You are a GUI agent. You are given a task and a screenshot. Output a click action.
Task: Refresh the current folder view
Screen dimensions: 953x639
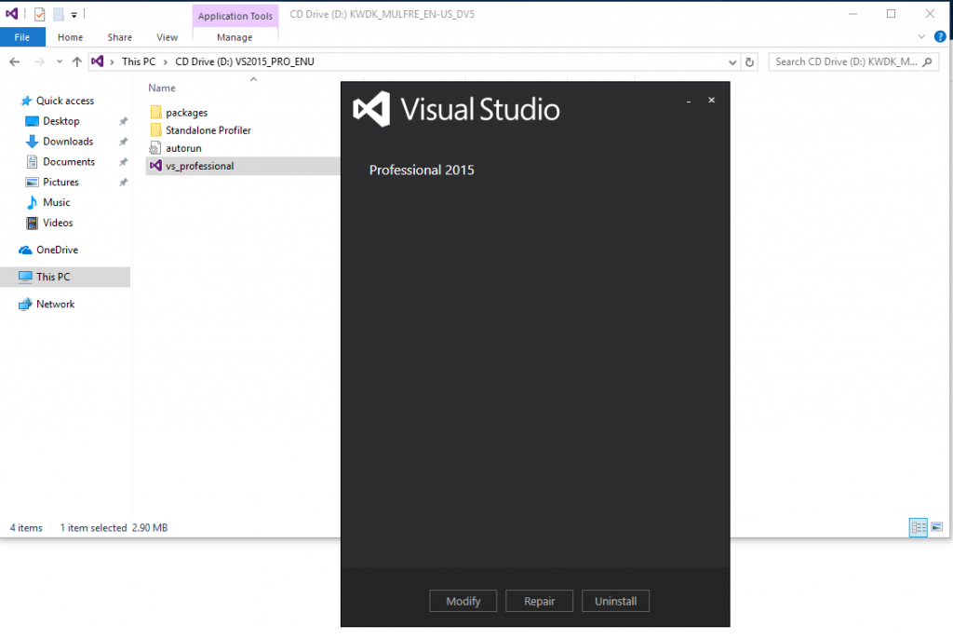coord(749,62)
